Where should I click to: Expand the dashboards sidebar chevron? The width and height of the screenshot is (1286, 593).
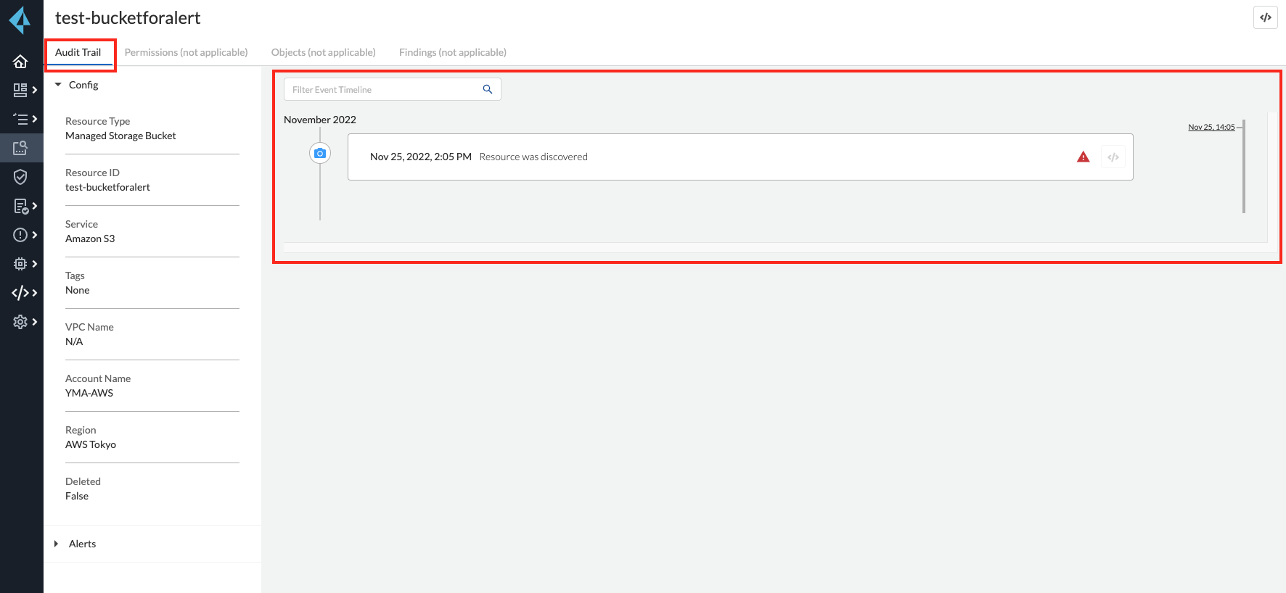34,90
